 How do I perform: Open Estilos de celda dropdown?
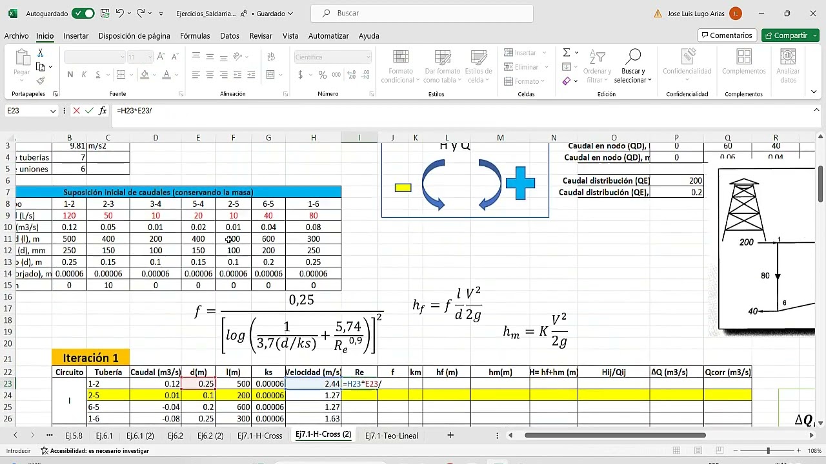coord(478,67)
